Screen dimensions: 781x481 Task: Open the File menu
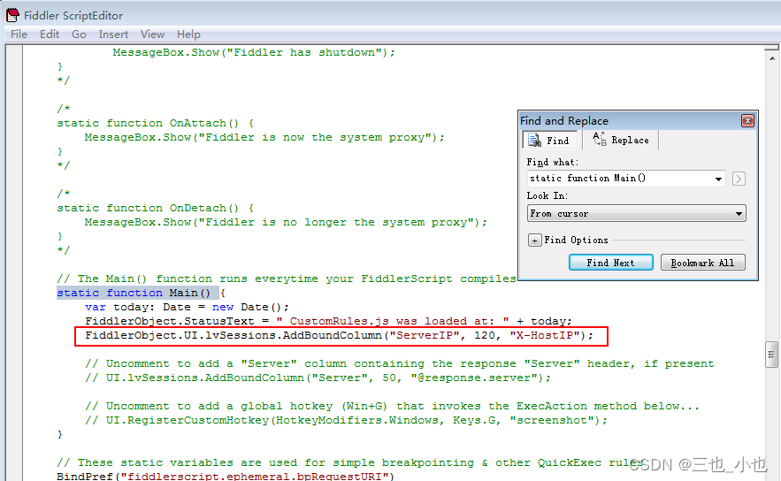point(19,34)
